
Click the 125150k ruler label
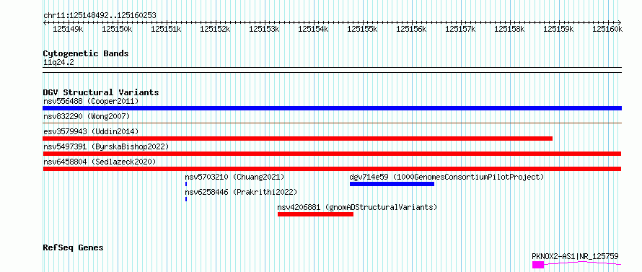tap(117, 29)
